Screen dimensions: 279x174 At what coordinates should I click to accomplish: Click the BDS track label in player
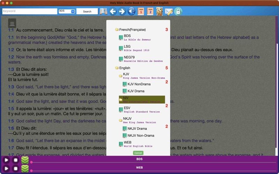139,159
